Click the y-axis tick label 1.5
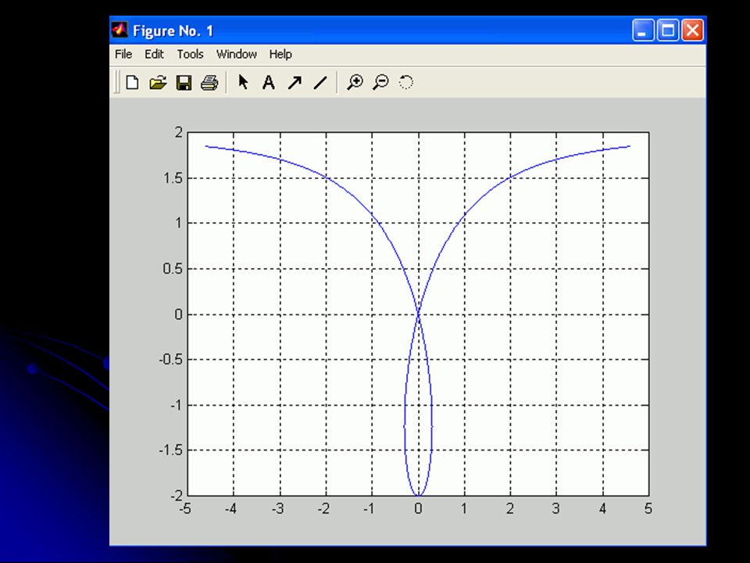750x563 pixels. 173,178
